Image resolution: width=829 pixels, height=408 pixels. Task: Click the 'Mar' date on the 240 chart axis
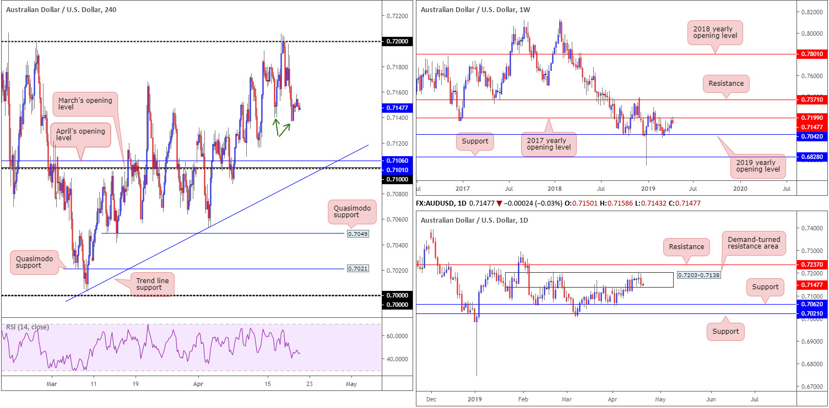point(52,384)
